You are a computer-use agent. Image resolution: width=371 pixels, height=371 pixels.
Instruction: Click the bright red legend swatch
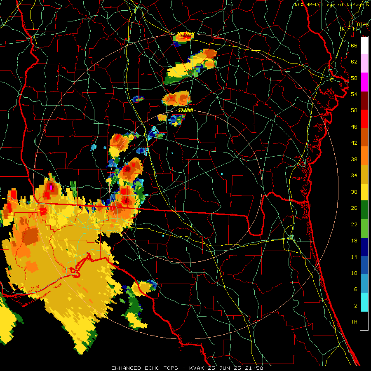coord(364,119)
